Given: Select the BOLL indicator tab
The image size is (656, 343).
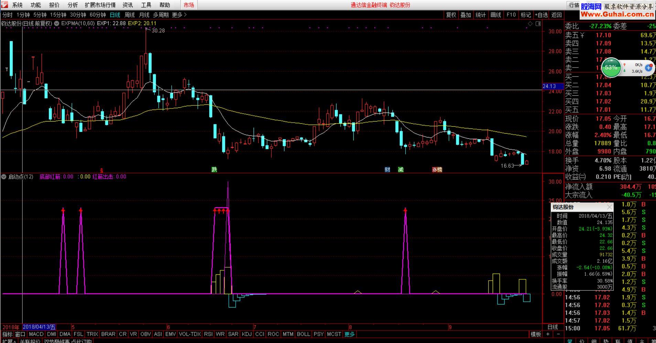Looking at the screenshot, I should (x=303, y=334).
